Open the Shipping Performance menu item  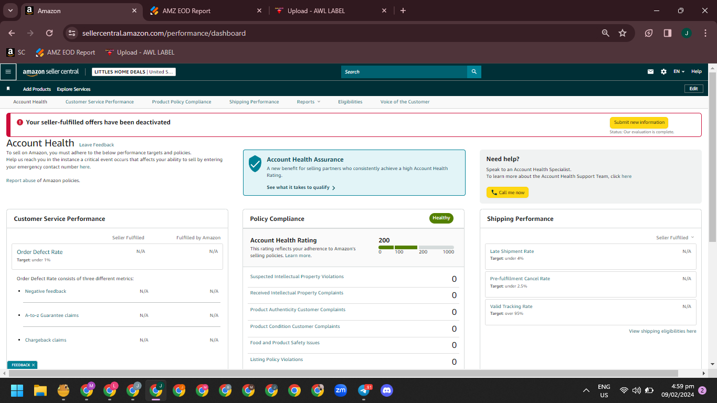pos(254,102)
